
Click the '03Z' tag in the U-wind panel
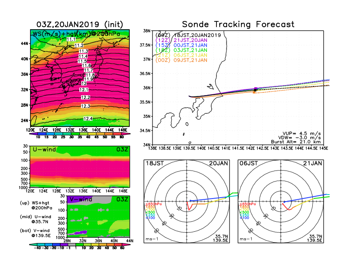[122, 150]
